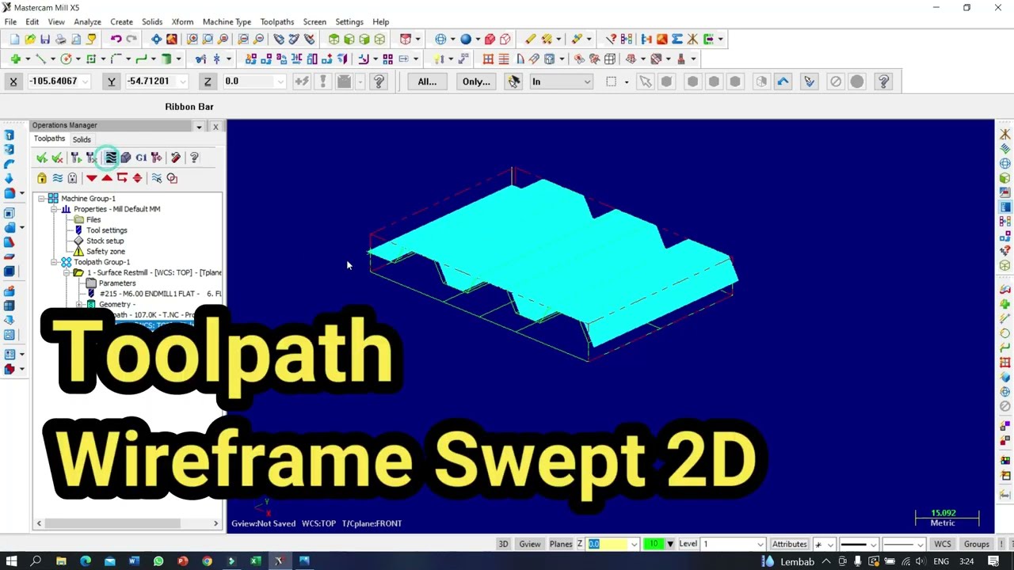Image resolution: width=1014 pixels, height=570 pixels.
Task: Save the file via floppy disk icon
Action: pyautogui.click(x=45, y=39)
